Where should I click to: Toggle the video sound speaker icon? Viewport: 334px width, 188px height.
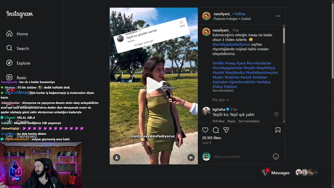pyautogui.click(x=191, y=157)
